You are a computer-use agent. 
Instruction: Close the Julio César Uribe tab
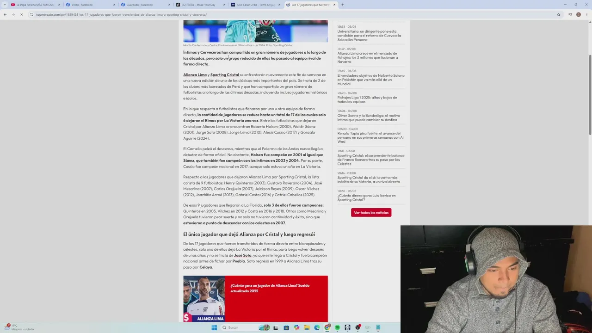[279, 5]
